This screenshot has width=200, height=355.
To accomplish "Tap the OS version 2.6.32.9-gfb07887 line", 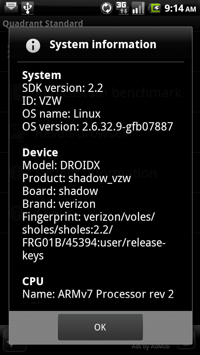I will click(x=97, y=126).
